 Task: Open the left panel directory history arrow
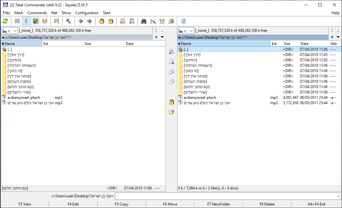[162, 37]
